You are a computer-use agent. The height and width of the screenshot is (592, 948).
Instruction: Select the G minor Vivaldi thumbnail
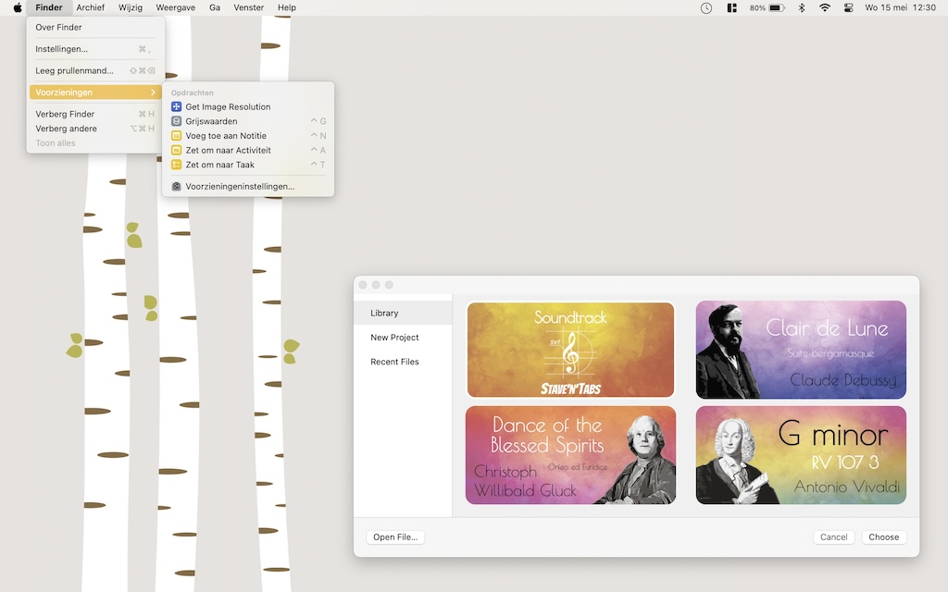[x=801, y=455]
